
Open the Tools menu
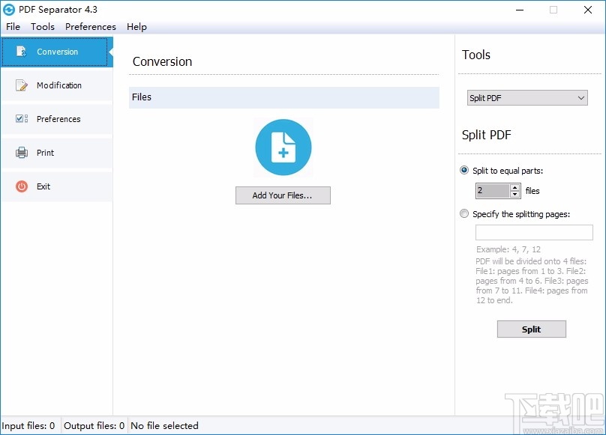(42, 26)
